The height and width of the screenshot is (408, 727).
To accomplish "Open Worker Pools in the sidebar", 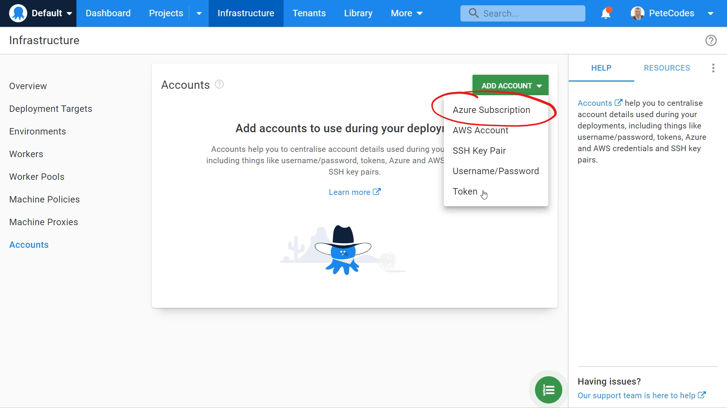I will click(x=37, y=177).
